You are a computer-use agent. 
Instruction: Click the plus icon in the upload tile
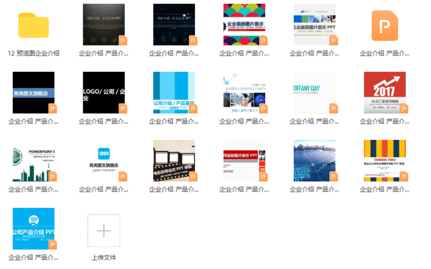click(x=103, y=230)
